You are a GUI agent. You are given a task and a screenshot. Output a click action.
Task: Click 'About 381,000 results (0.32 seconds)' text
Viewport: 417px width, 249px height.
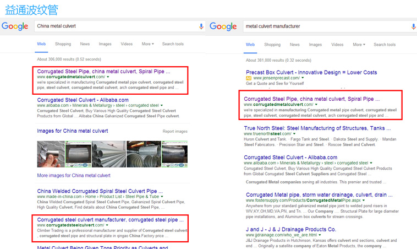(x=278, y=60)
